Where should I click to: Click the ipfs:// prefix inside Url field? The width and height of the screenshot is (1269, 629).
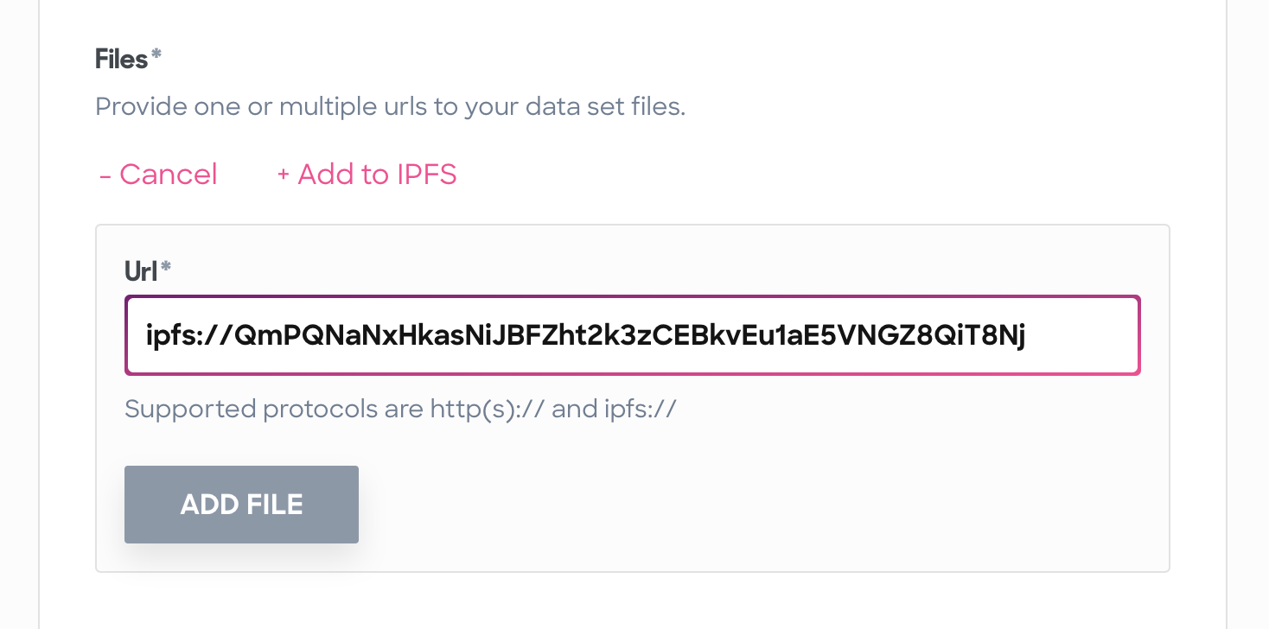tap(183, 335)
